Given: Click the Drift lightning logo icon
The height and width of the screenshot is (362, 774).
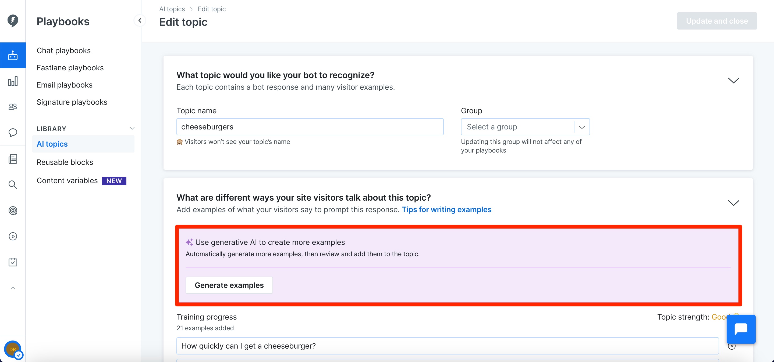Looking at the screenshot, I should click(x=13, y=21).
